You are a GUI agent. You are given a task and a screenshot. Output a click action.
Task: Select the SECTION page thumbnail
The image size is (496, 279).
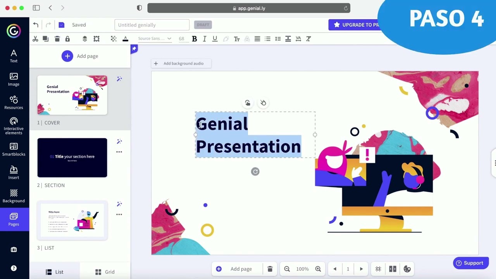[72, 158]
